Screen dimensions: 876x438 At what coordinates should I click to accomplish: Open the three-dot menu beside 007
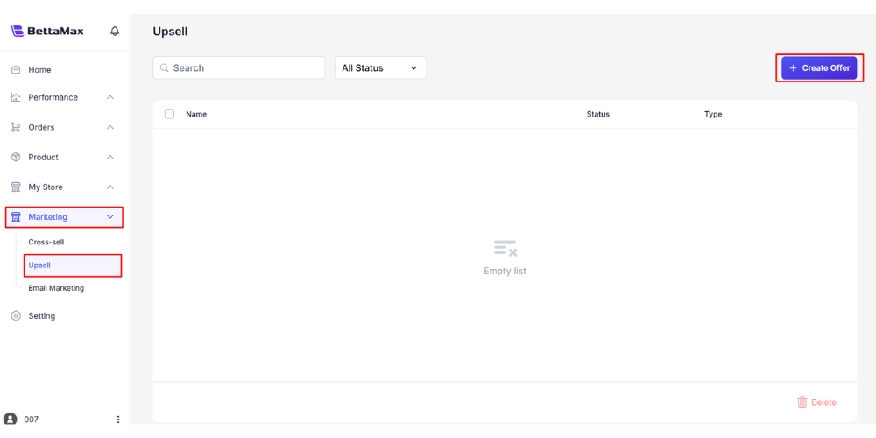tap(118, 419)
